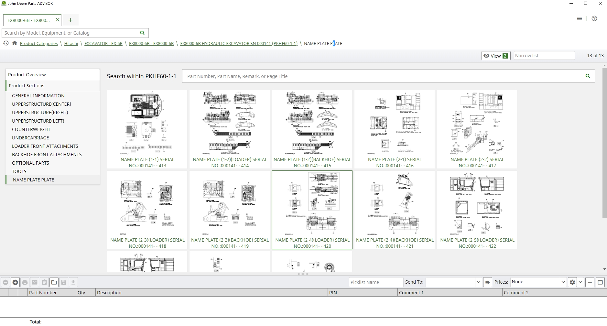Go to the home icon in the breadcrumb
Screen dimensions: 607x326
15,43
